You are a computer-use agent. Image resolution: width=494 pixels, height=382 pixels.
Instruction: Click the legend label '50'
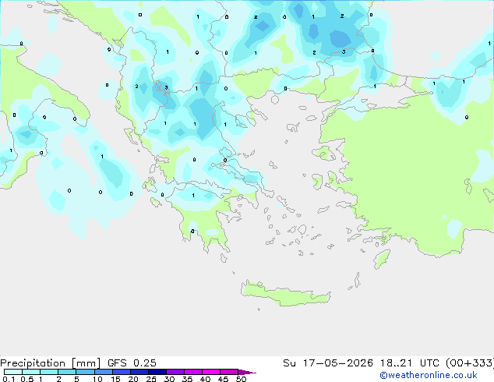(241, 379)
